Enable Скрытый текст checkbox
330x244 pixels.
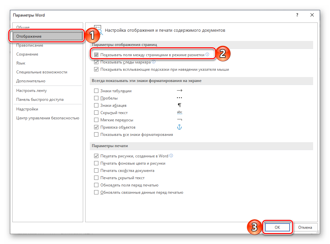click(x=96, y=113)
